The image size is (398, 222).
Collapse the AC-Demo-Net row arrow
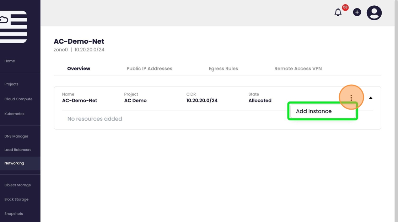coord(371,98)
